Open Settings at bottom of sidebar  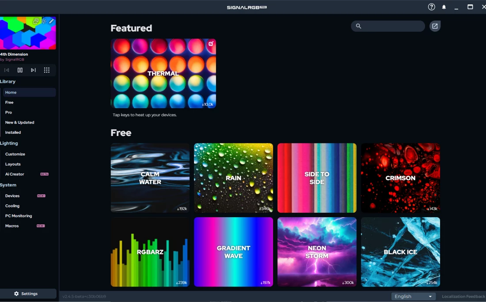28,294
